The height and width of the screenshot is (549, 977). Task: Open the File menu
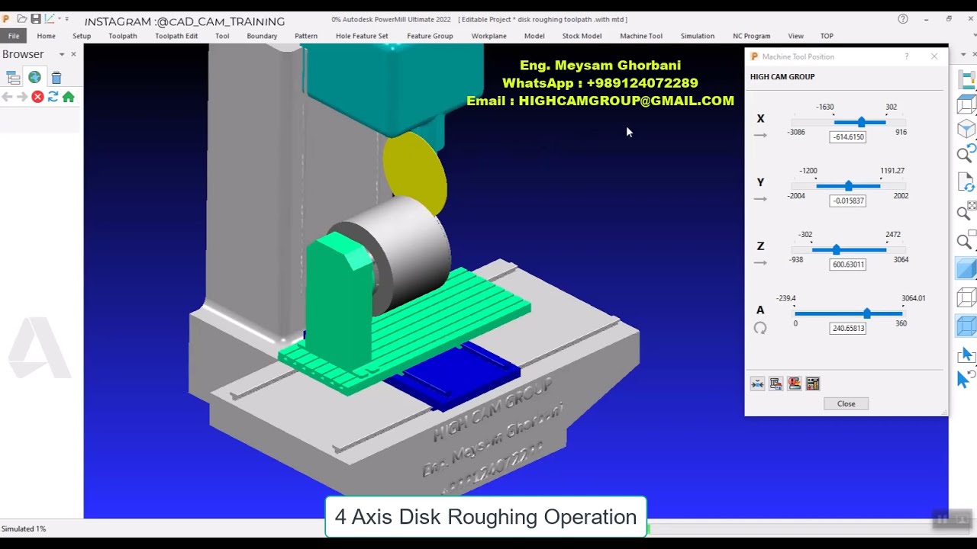point(14,36)
